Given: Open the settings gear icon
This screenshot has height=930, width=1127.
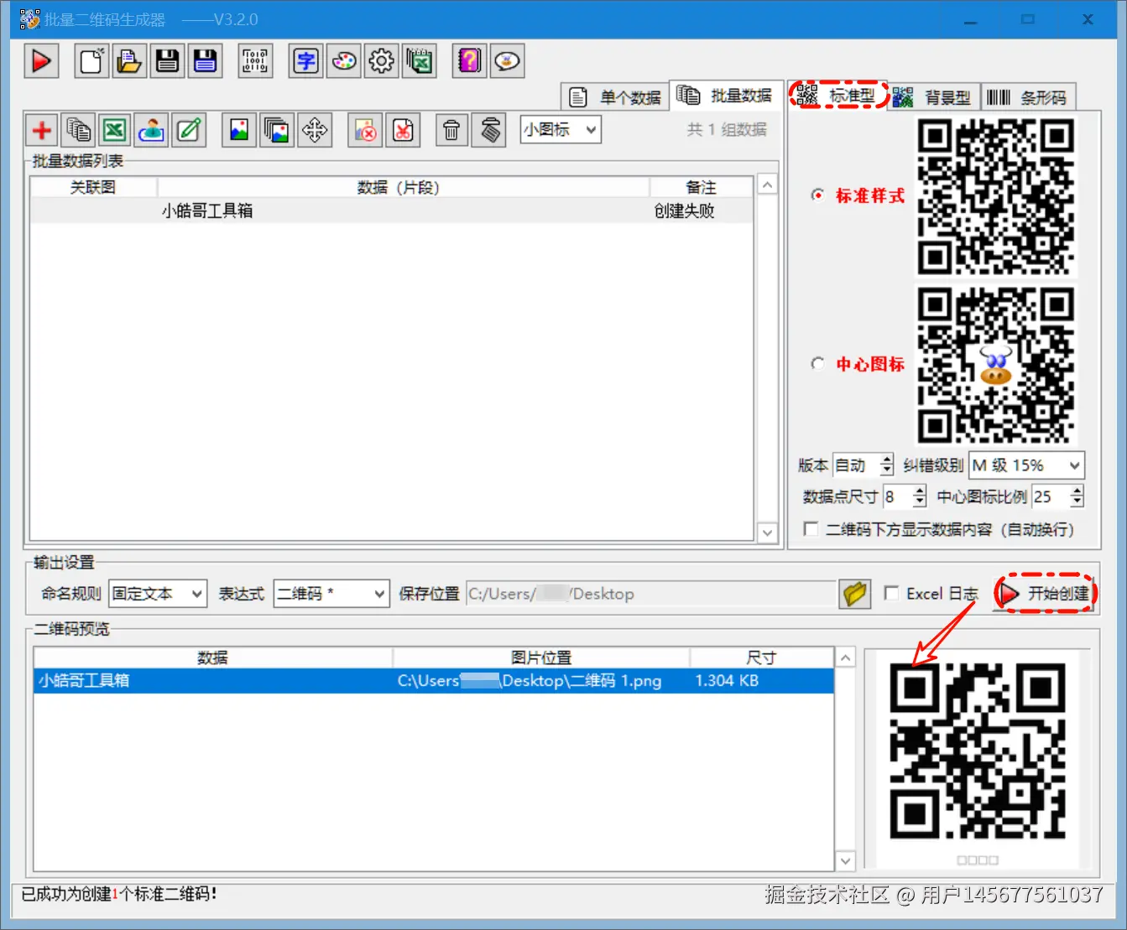Looking at the screenshot, I should (381, 61).
